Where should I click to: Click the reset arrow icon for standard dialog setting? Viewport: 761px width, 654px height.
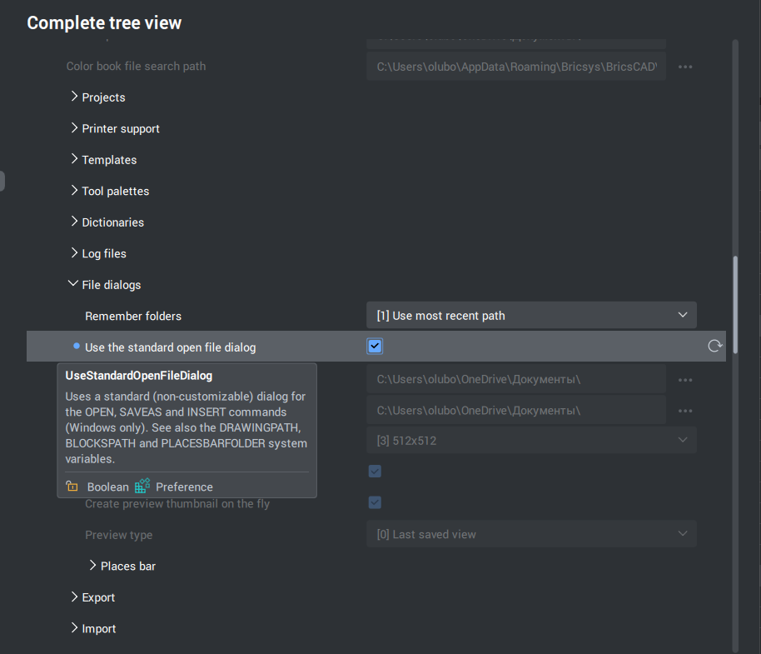pyautogui.click(x=714, y=347)
